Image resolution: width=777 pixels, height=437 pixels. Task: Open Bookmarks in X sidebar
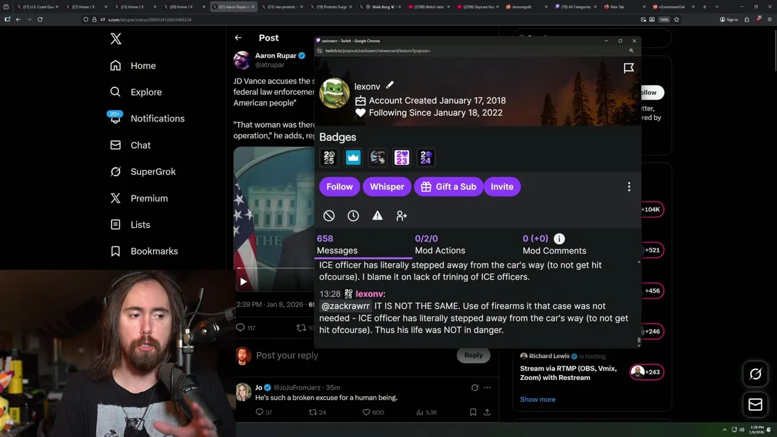pos(144,251)
